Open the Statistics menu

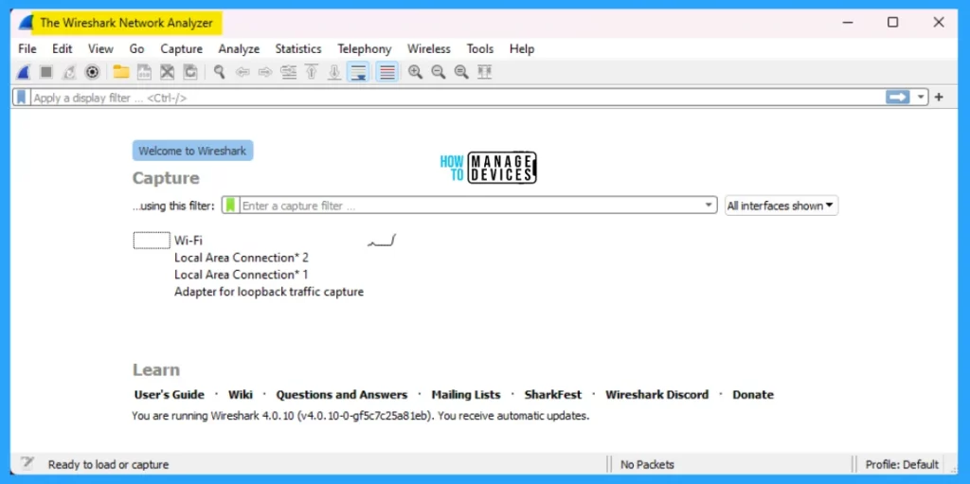point(298,49)
